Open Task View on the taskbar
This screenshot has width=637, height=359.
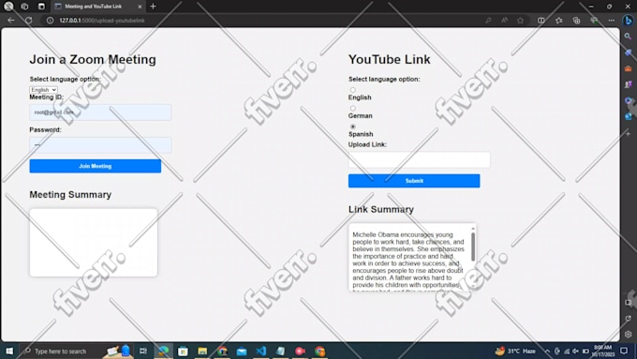pyautogui.click(x=143, y=351)
